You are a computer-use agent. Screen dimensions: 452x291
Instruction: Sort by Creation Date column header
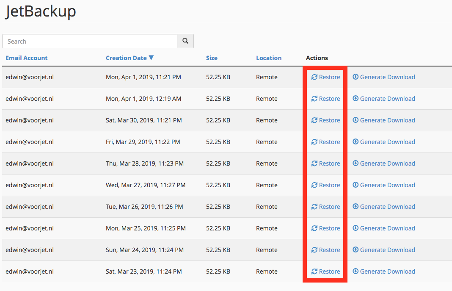coord(126,58)
